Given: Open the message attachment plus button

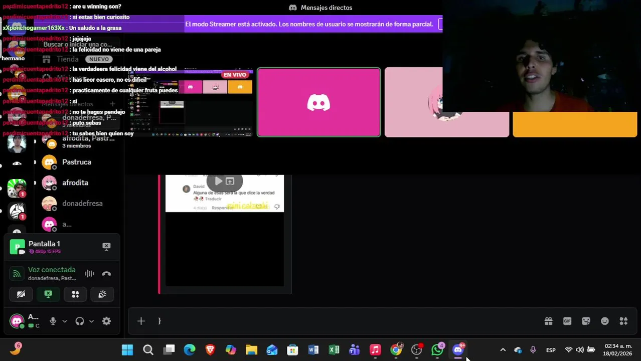Looking at the screenshot, I should pyautogui.click(x=141, y=321).
